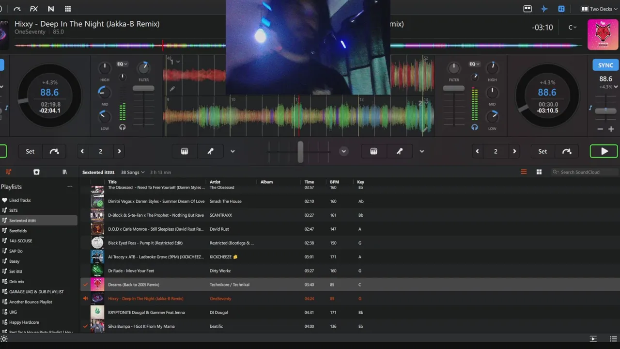Screen dimensions: 620x349
Task: Start playback on the right deck
Action: pyautogui.click(x=604, y=151)
